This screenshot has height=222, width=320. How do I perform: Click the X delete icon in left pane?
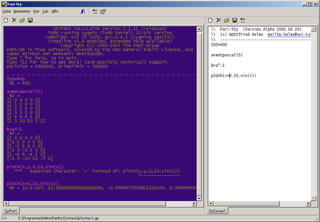point(14,20)
